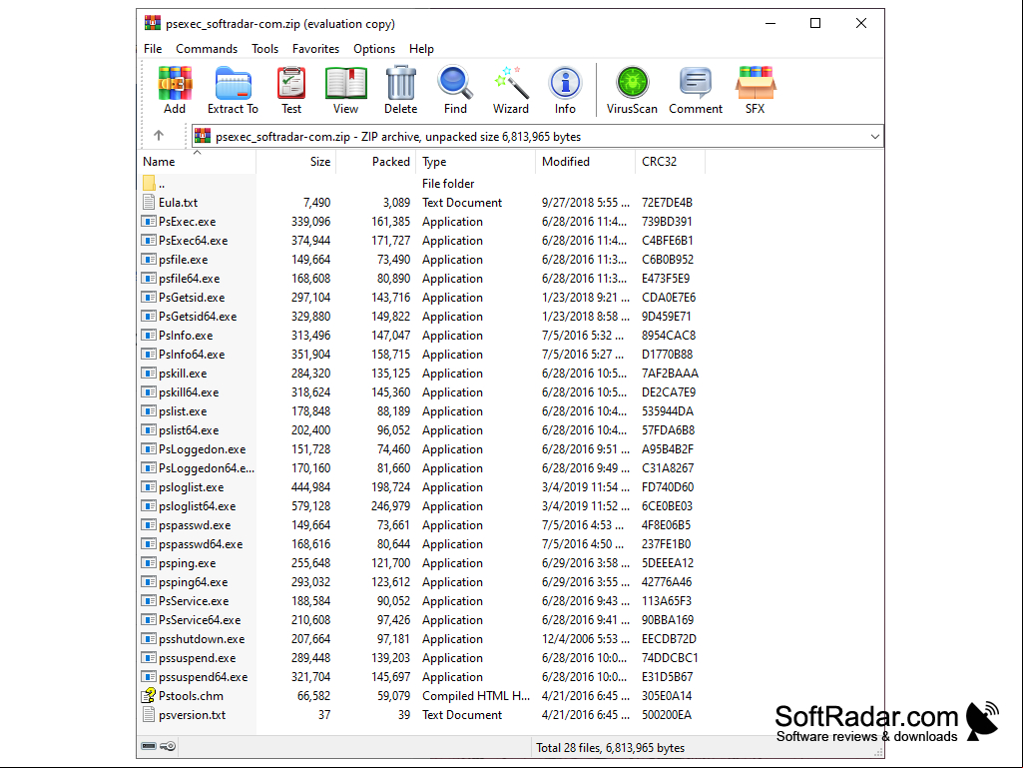Add a Comment to archive

(696, 83)
